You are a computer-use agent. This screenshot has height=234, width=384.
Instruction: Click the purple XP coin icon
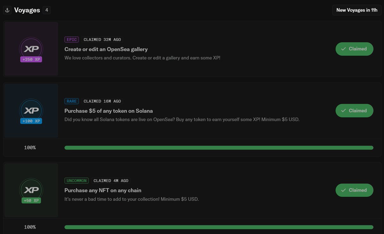coord(31,49)
